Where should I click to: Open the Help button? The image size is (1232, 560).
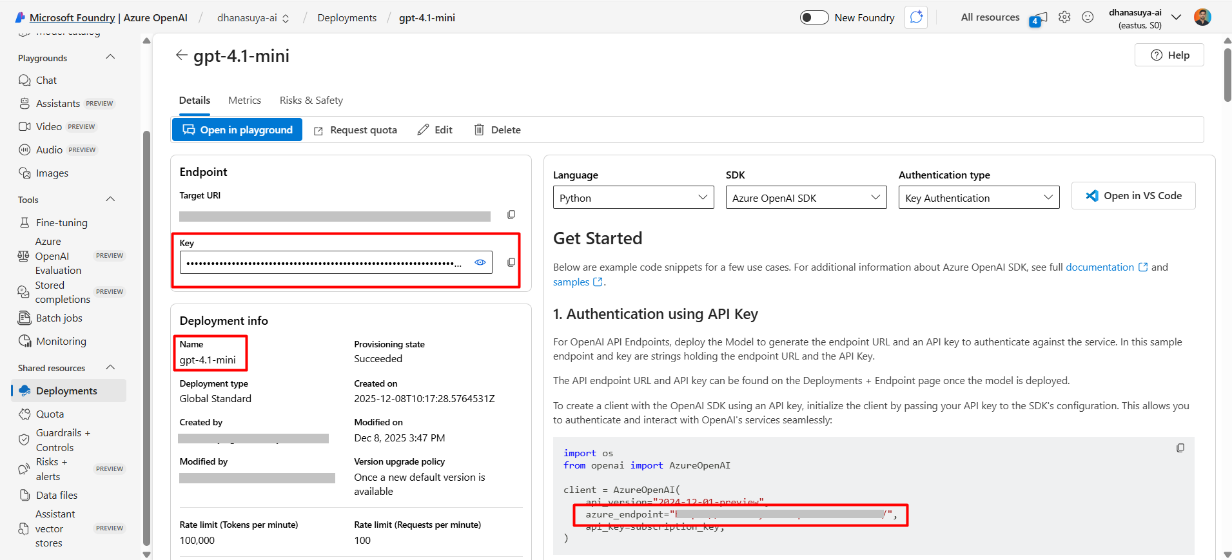tap(1169, 55)
